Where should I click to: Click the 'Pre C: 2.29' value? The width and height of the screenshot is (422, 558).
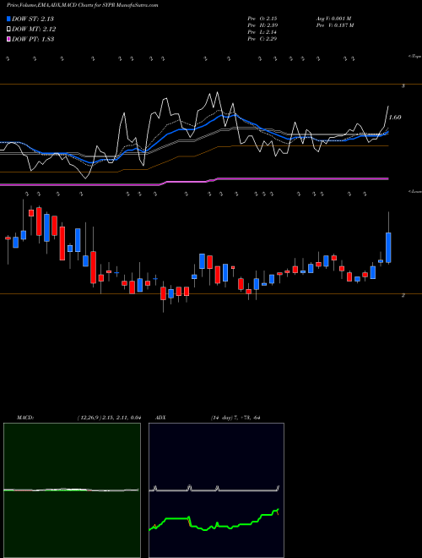(262, 39)
